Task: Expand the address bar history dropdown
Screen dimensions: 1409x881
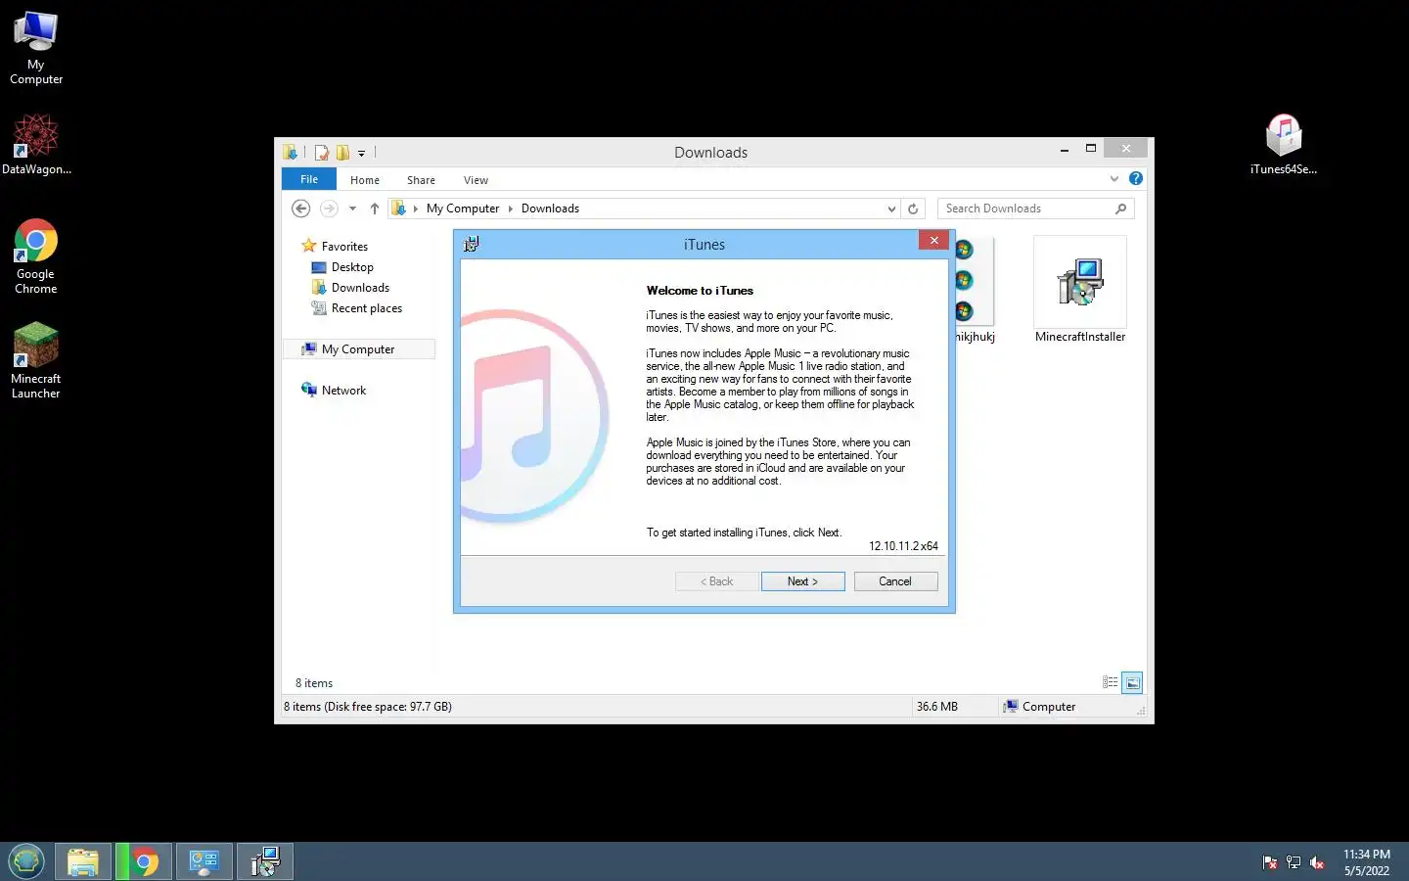Action: [890, 209]
